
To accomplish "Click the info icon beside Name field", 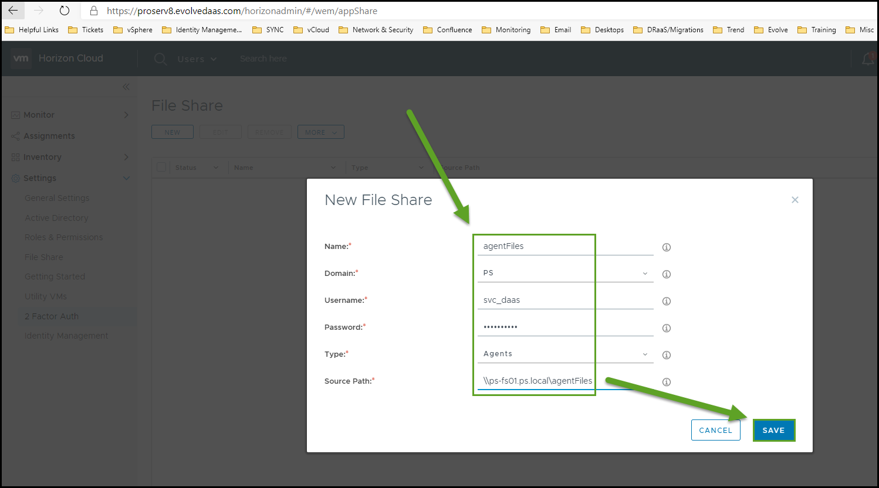I will [x=666, y=247].
